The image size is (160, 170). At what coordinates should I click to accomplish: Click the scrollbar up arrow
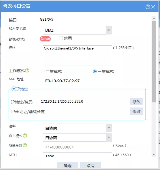click(x=154, y=18)
